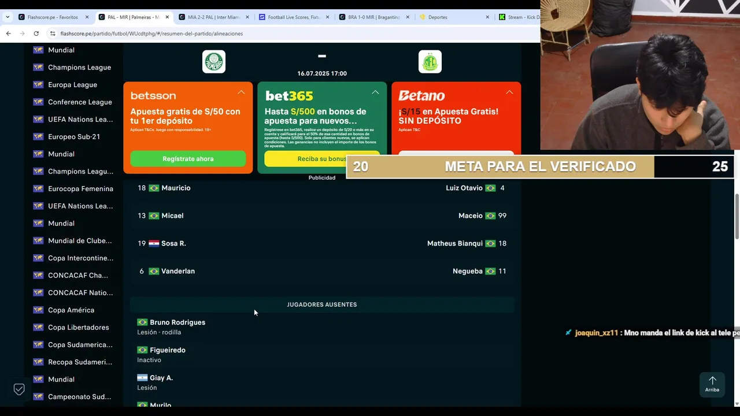
Task: Close the Deportes tab
Action: click(x=488, y=17)
